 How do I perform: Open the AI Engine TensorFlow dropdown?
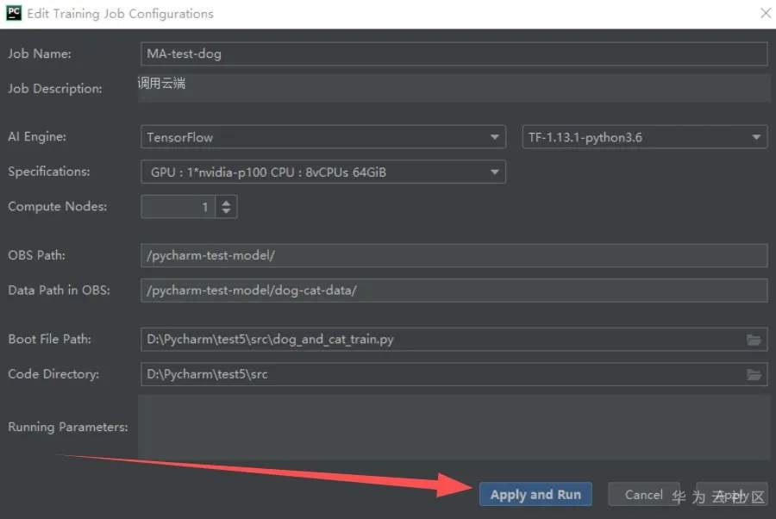[322, 137]
